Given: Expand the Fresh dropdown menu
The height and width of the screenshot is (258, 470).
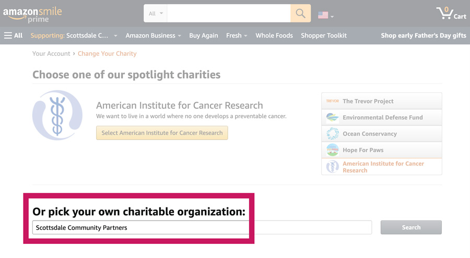Looking at the screenshot, I should (237, 35).
